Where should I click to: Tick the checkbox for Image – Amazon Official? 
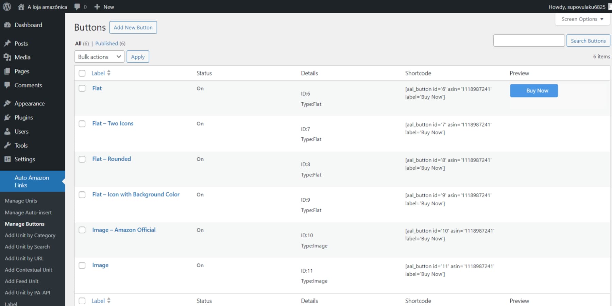point(82,230)
